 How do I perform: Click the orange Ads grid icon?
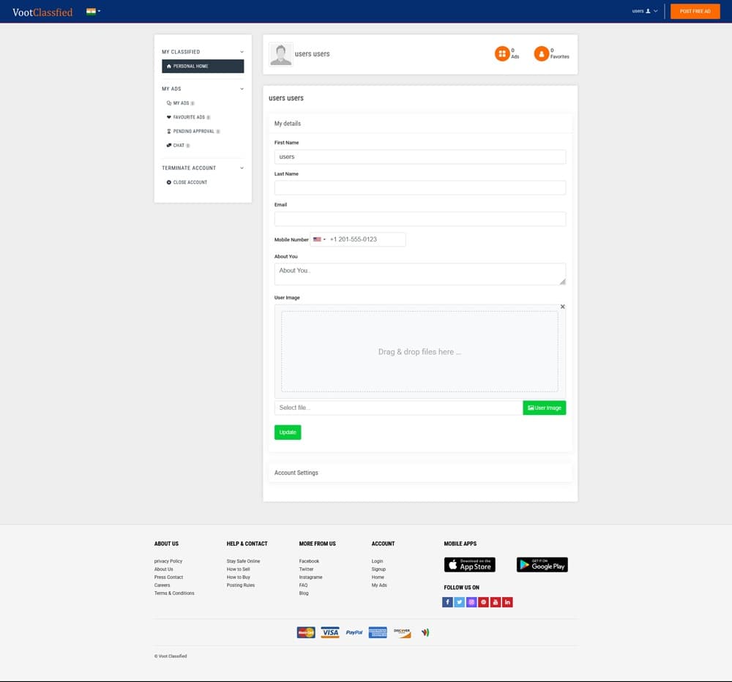pos(501,53)
